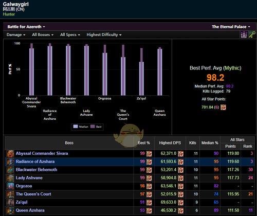Click spec icon next to 63,546.1 DPS

(180, 186)
